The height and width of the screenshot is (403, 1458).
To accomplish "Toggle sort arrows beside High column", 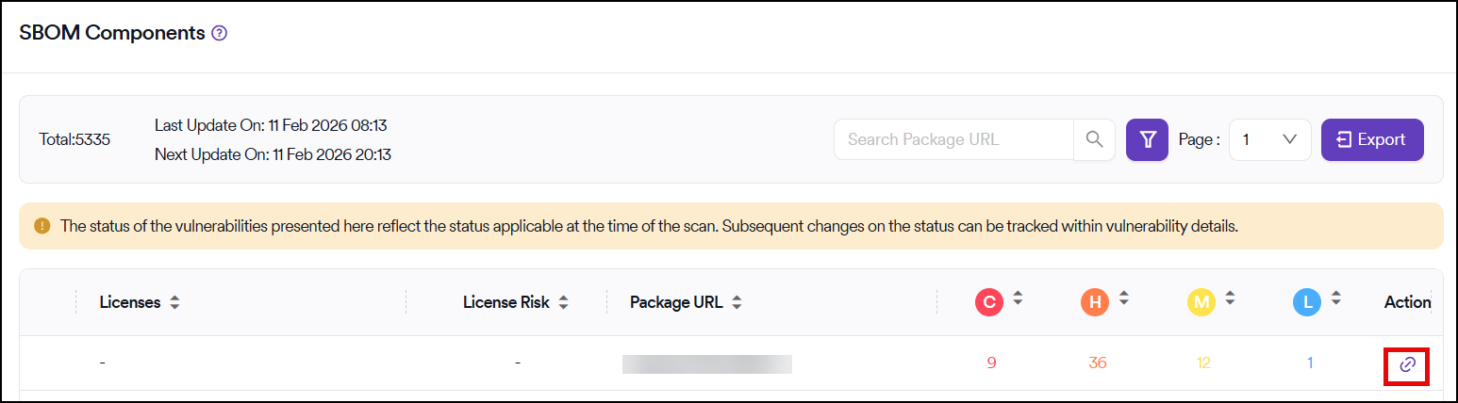I will [1123, 298].
